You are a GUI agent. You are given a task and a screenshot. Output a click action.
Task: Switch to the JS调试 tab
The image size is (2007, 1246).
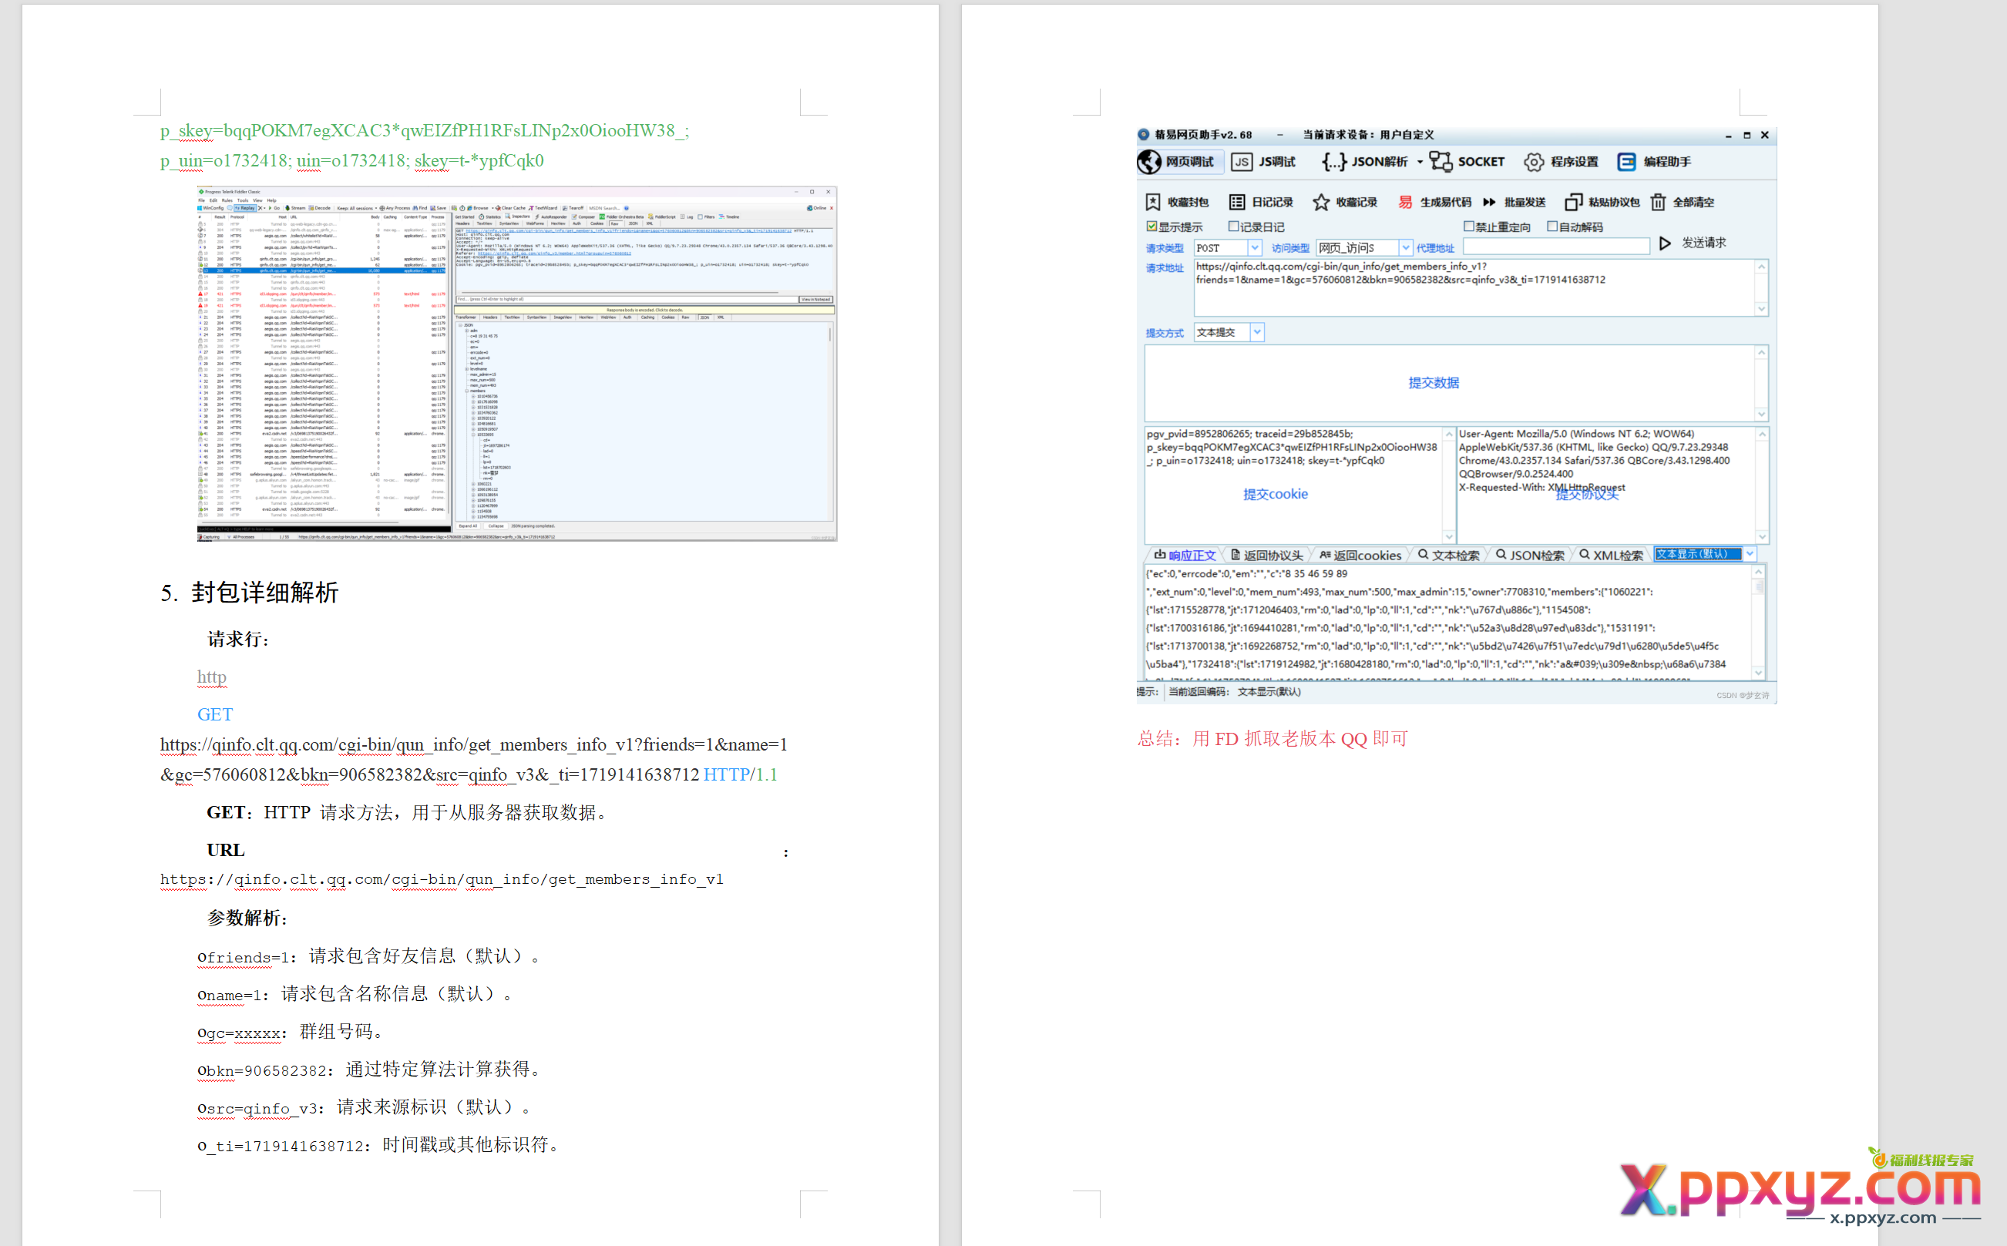(1263, 162)
